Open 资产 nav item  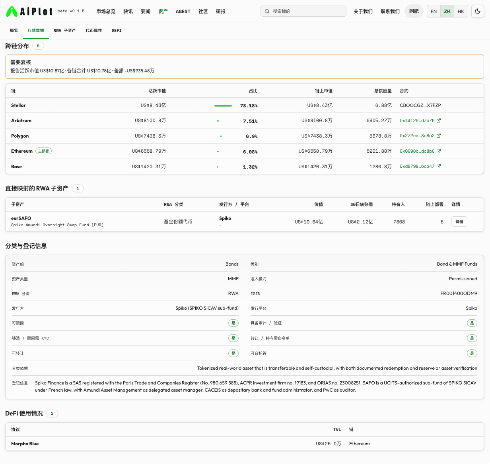(x=163, y=11)
